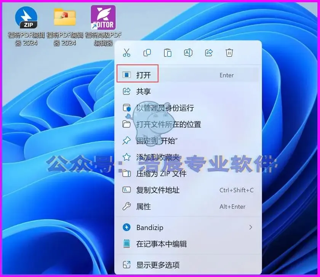Choose 在记事本中编辑 entry
This screenshot has width=320, height=277.
188,244
